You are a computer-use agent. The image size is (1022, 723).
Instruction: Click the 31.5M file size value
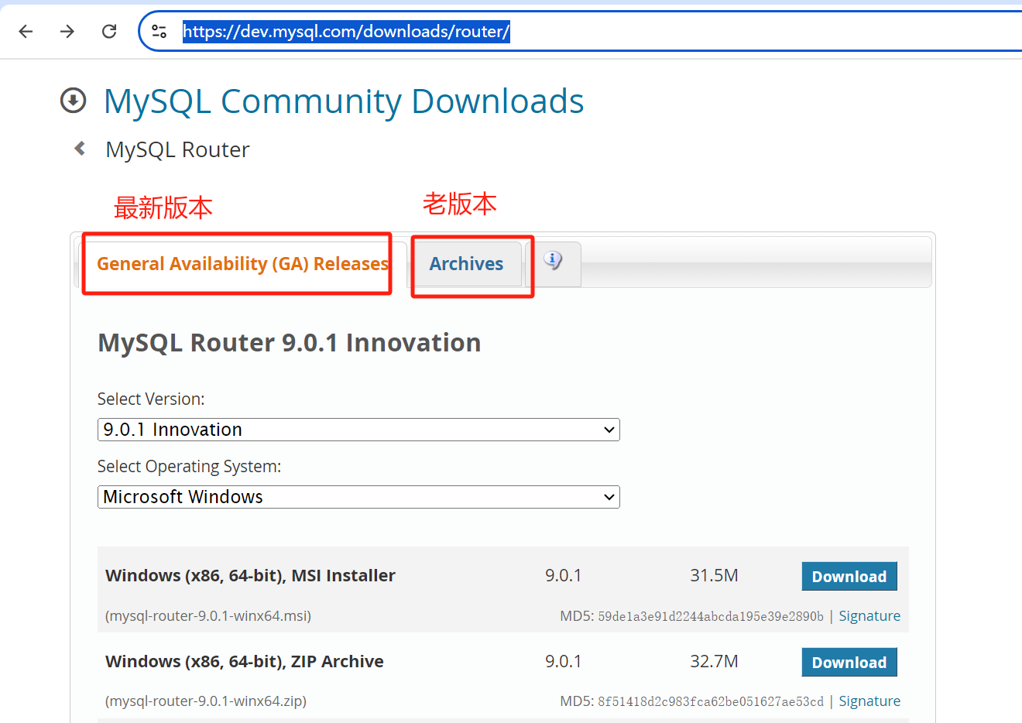pos(714,576)
